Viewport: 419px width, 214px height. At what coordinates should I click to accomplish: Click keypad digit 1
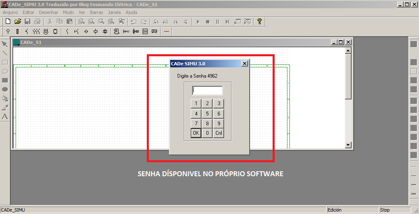click(196, 104)
